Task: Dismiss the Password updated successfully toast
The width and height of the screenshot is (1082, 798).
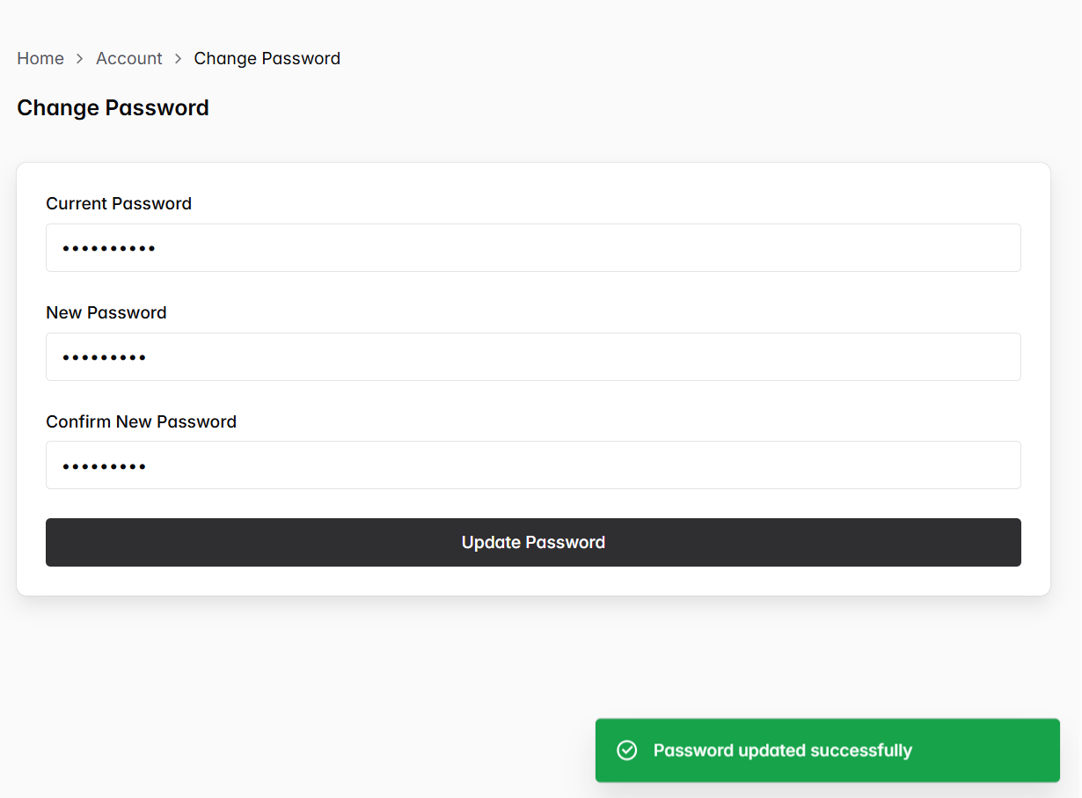Action: (x=827, y=750)
